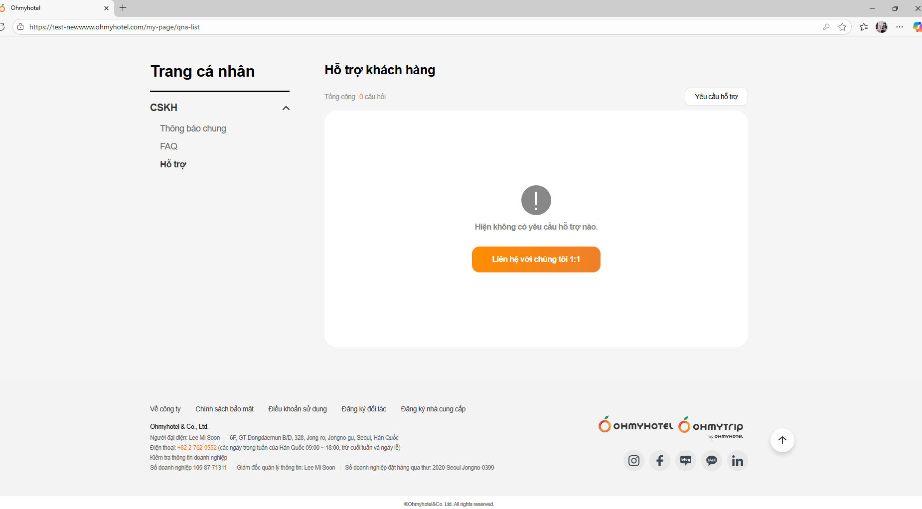
Task: Click the Tổng cộng 0 câu hỏi text
Action: point(355,97)
